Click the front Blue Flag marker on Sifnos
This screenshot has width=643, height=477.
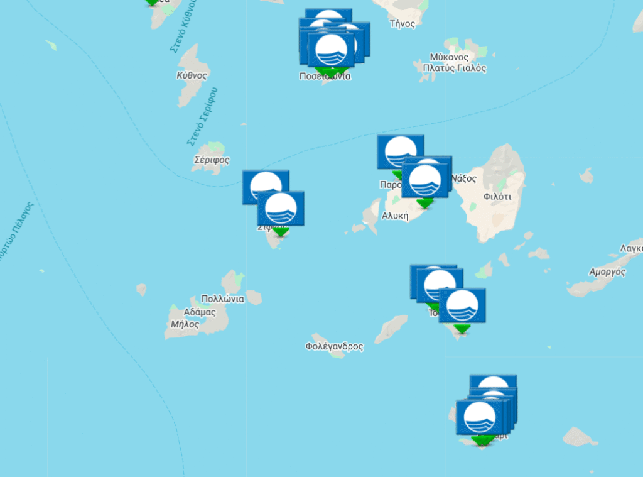[x=281, y=209]
